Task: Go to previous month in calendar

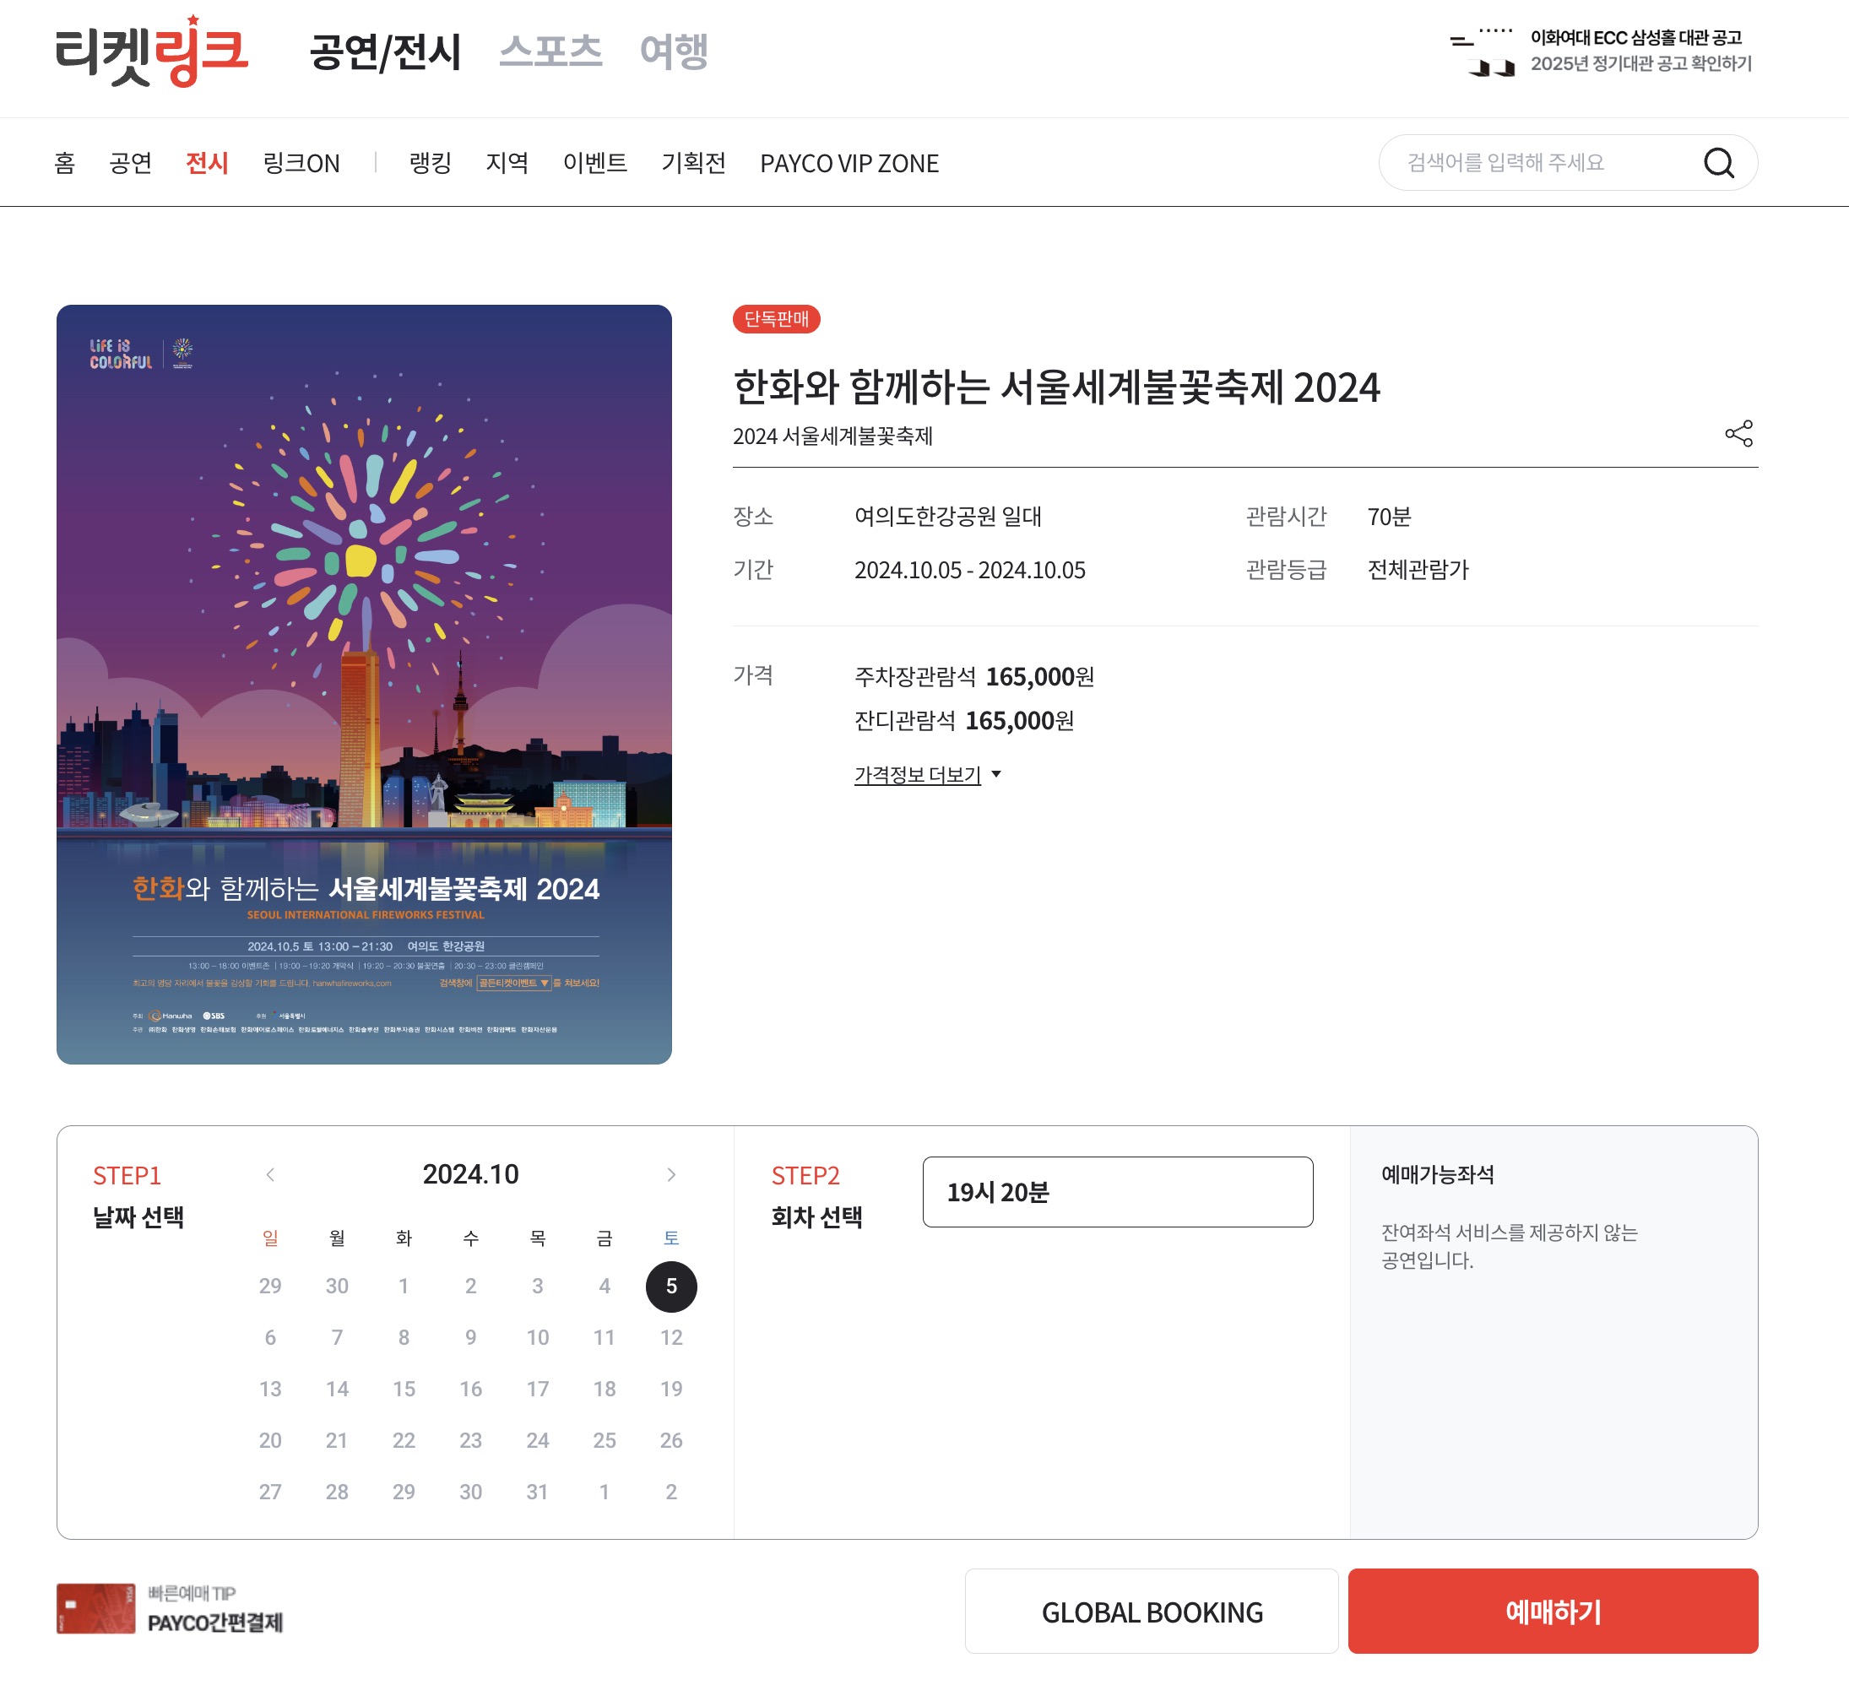Action: 269,1174
